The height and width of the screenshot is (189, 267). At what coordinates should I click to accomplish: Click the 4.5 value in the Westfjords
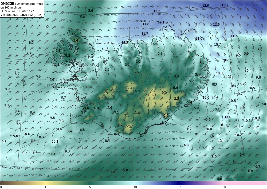tap(68, 55)
